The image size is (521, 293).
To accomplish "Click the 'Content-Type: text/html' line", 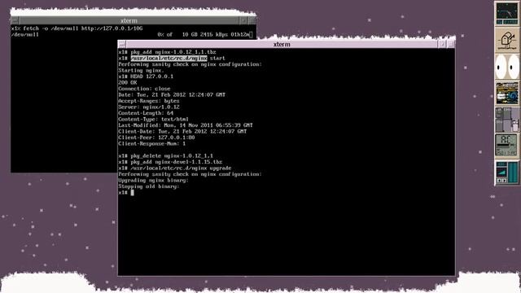I will pyautogui.click(x=154, y=119).
